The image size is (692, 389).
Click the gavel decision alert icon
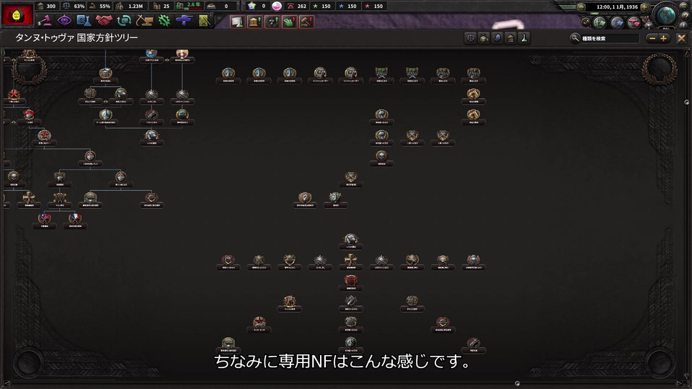(x=307, y=22)
